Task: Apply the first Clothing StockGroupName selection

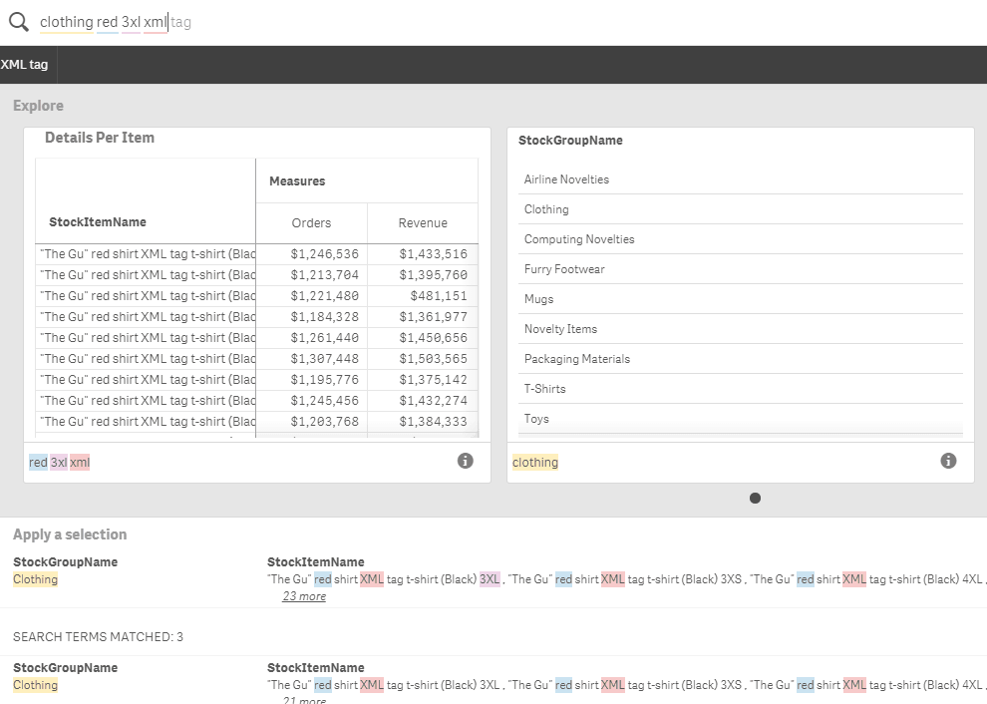Action: point(35,579)
